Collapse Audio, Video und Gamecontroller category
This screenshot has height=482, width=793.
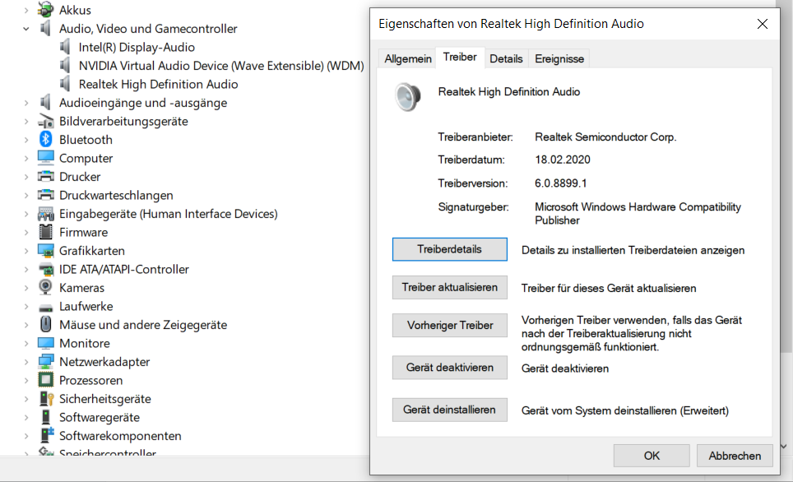(26, 29)
